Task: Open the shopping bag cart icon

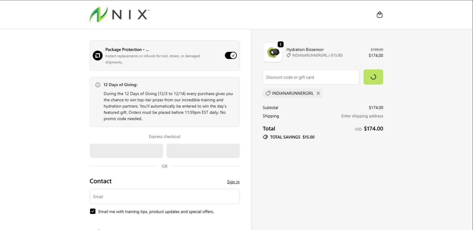Action: (x=380, y=14)
